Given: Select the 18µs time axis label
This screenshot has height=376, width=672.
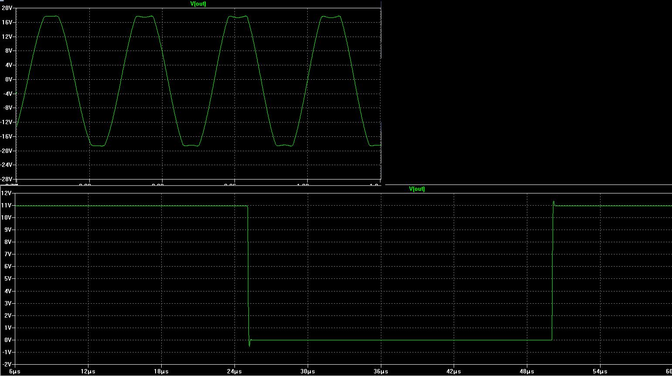Looking at the screenshot, I should [161, 372].
